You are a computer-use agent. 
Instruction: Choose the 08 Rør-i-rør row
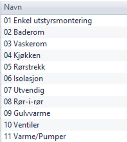[x=64, y=102]
